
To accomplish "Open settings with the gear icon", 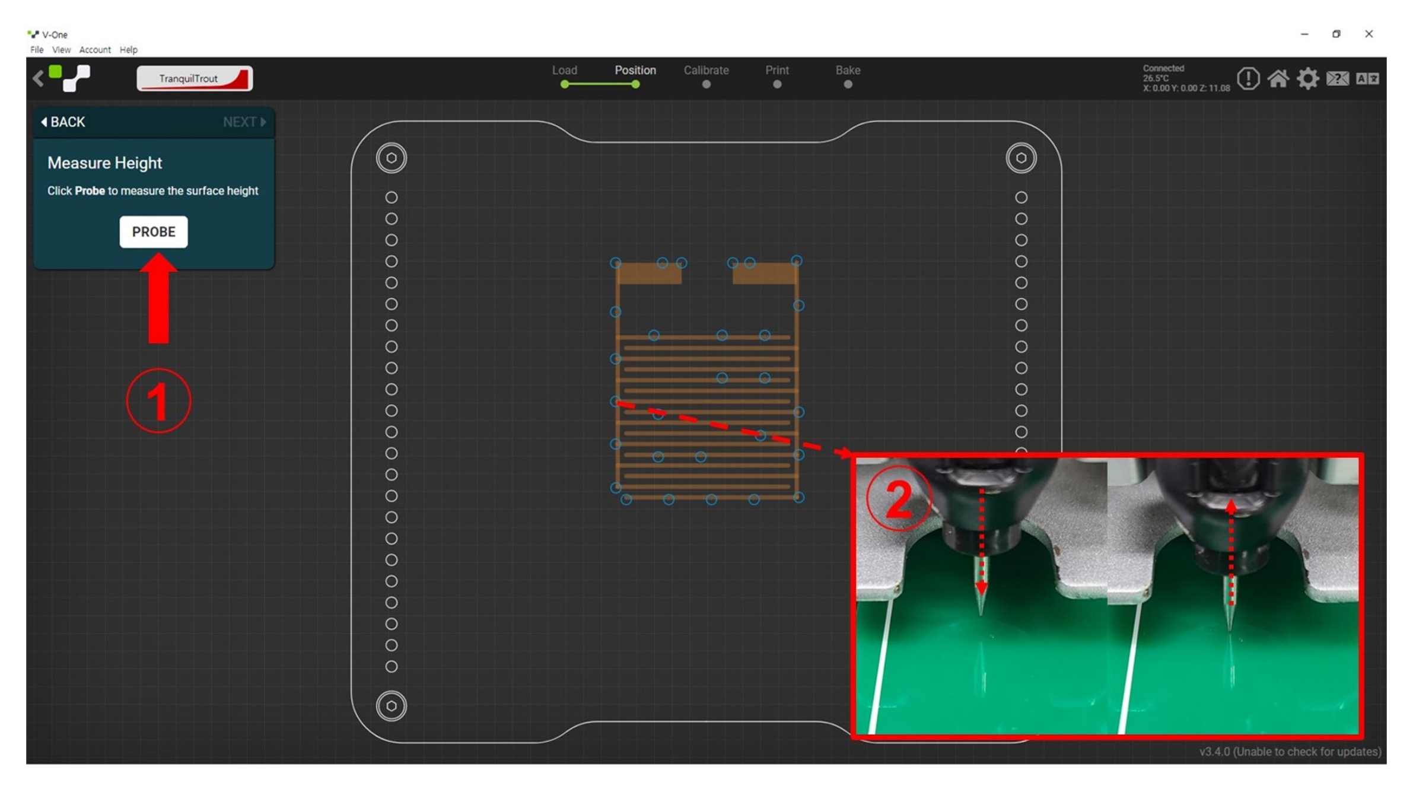I will pyautogui.click(x=1307, y=78).
